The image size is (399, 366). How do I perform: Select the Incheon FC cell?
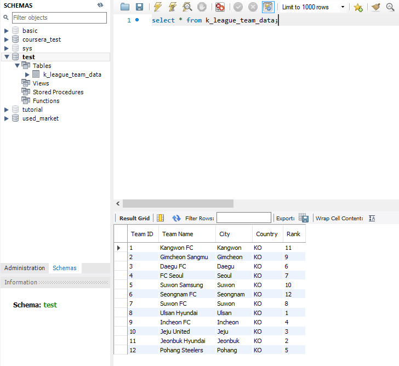click(187, 322)
